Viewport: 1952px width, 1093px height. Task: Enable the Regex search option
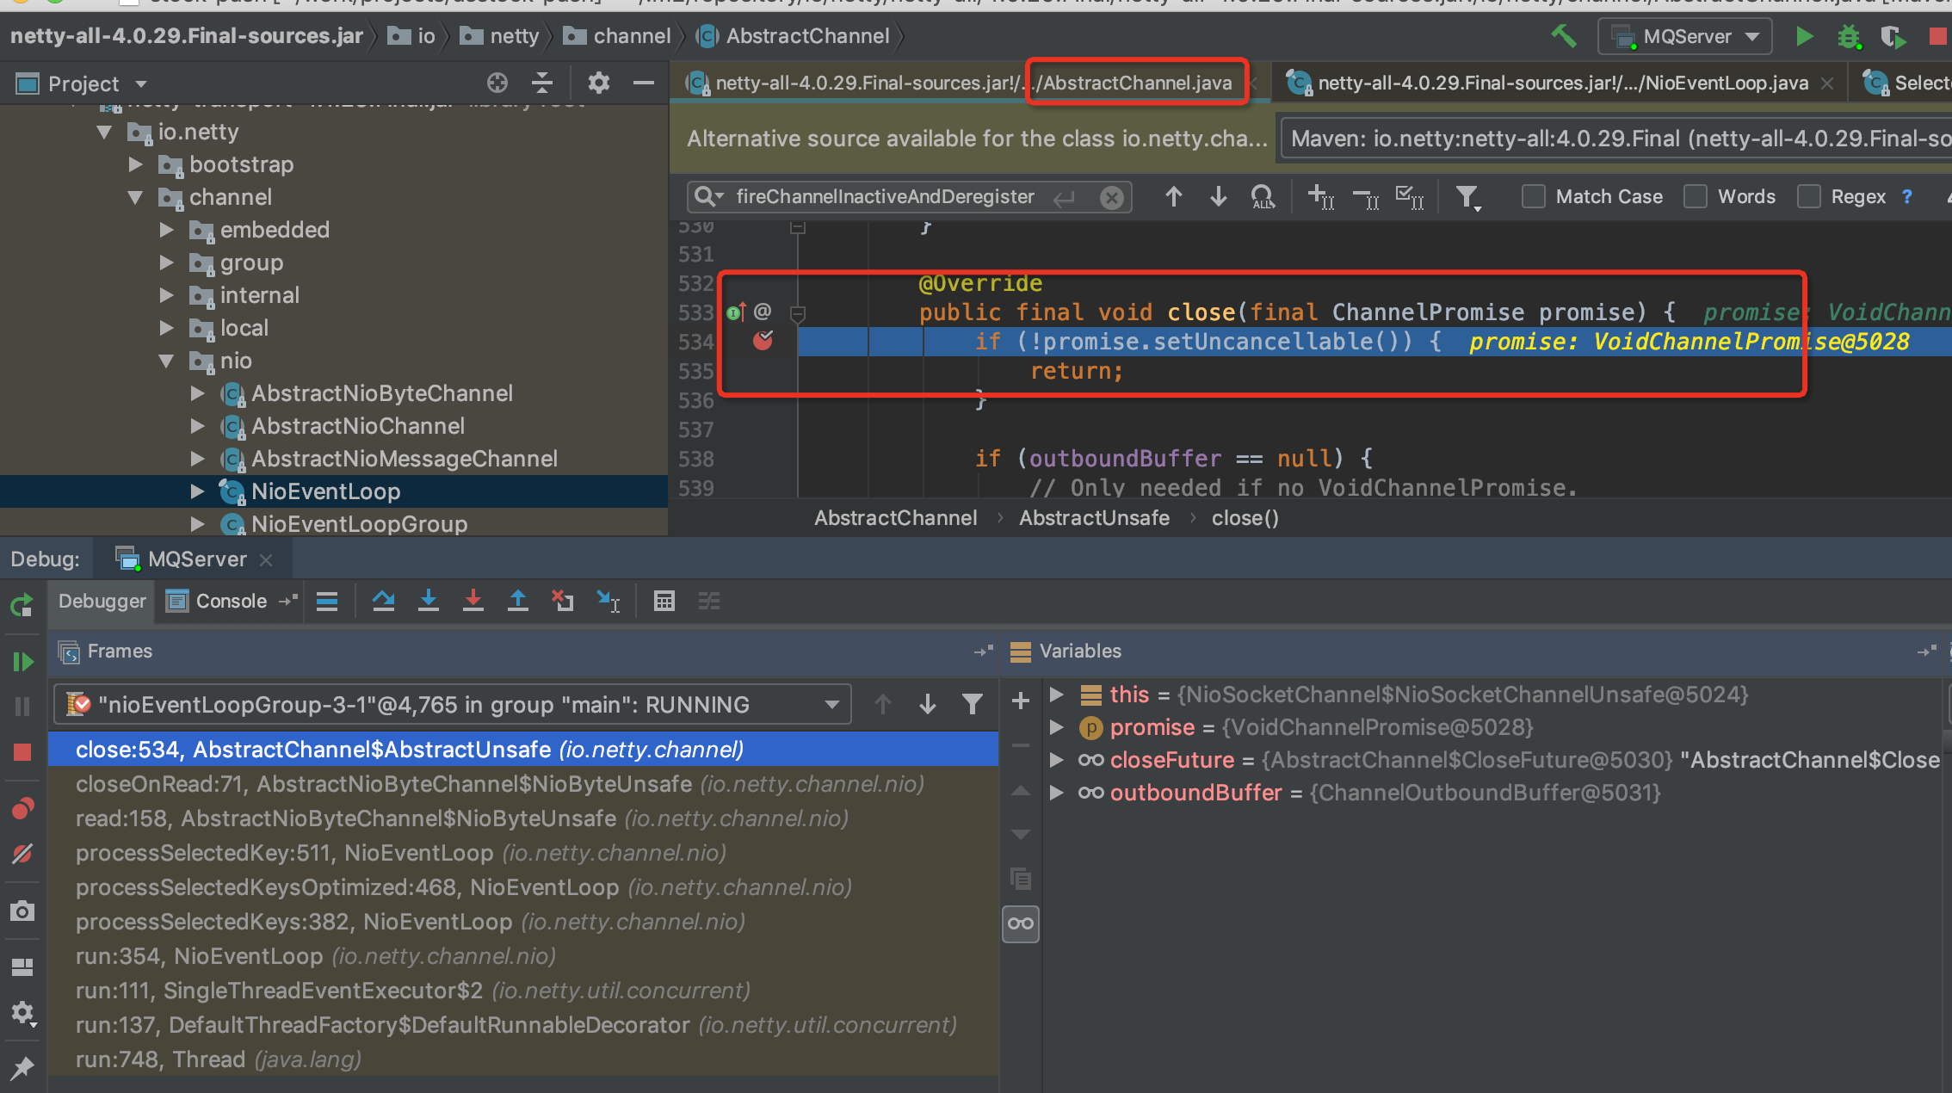pyautogui.click(x=1809, y=197)
